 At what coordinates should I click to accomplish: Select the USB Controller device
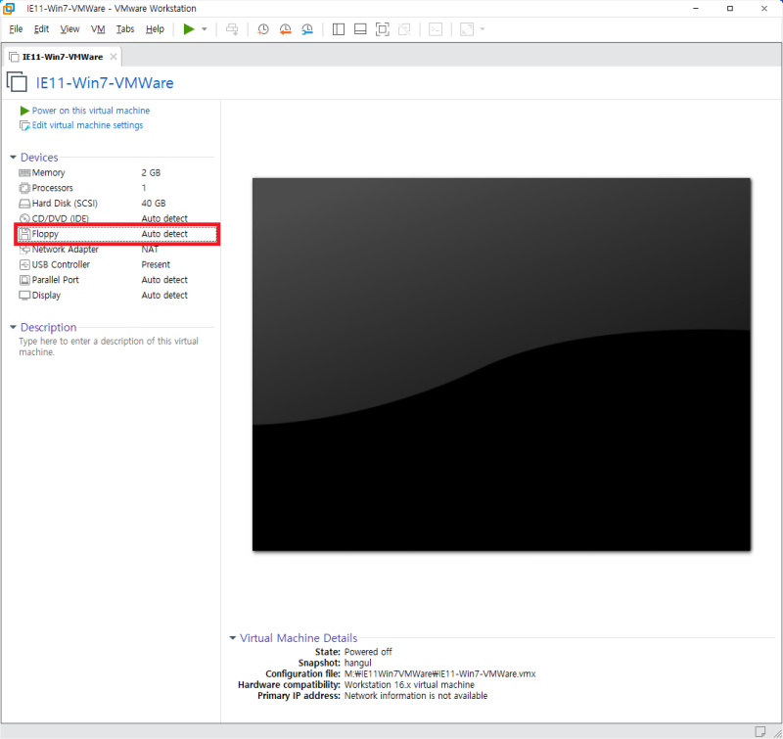(x=61, y=264)
